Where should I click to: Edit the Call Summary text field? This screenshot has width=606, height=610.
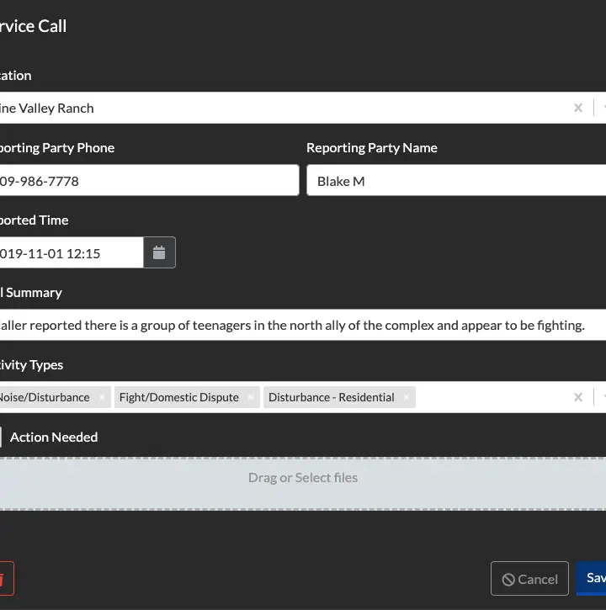coord(303,325)
